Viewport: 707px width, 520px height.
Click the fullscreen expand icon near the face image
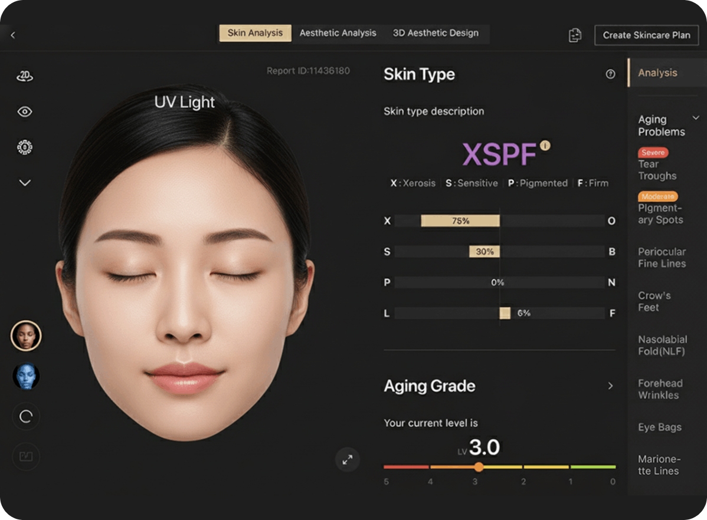tap(348, 460)
